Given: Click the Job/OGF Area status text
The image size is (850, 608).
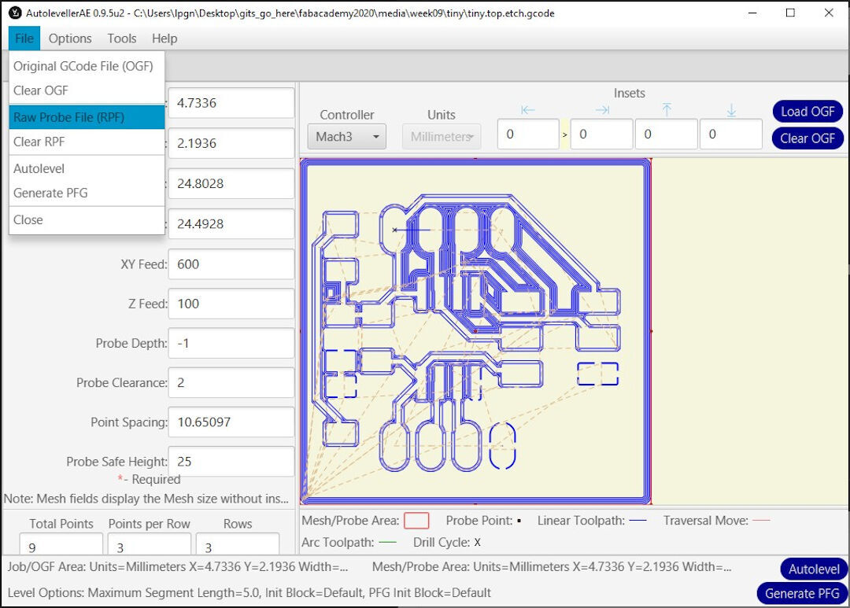Looking at the screenshot, I should (x=178, y=567).
